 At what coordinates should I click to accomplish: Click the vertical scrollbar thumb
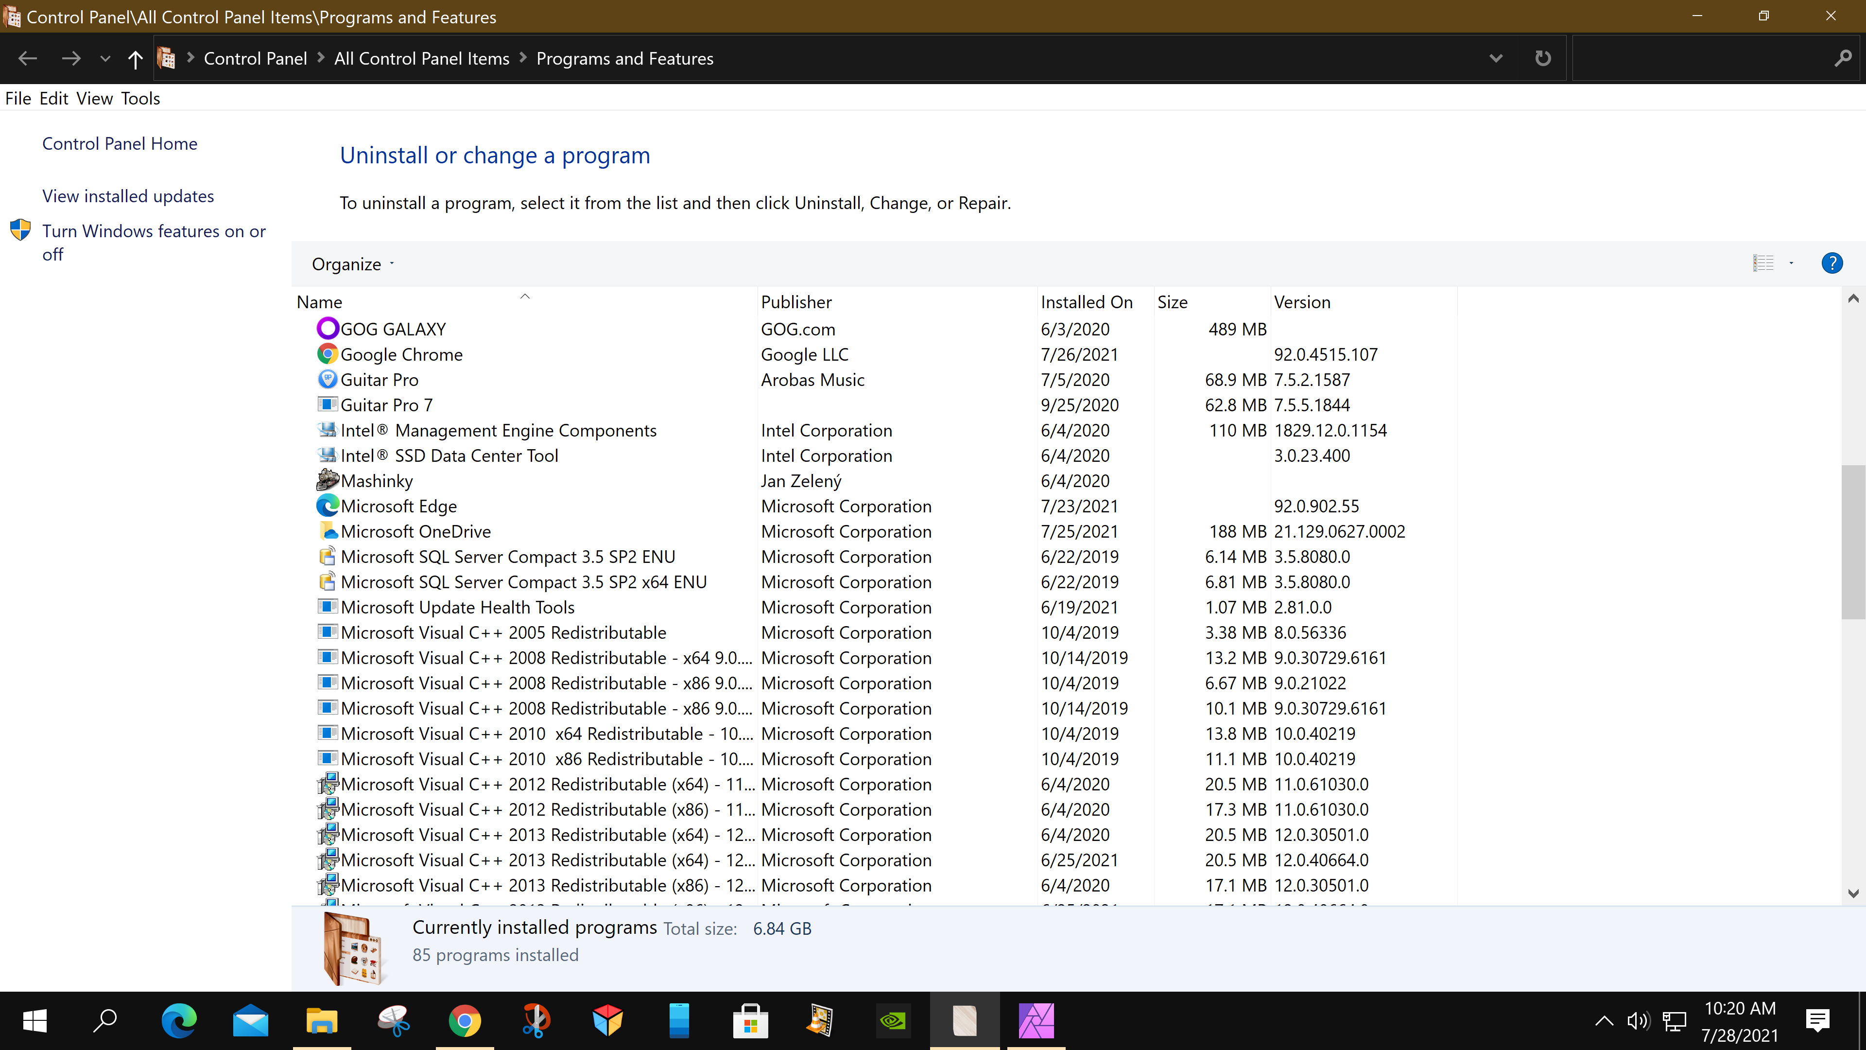[x=1853, y=542]
